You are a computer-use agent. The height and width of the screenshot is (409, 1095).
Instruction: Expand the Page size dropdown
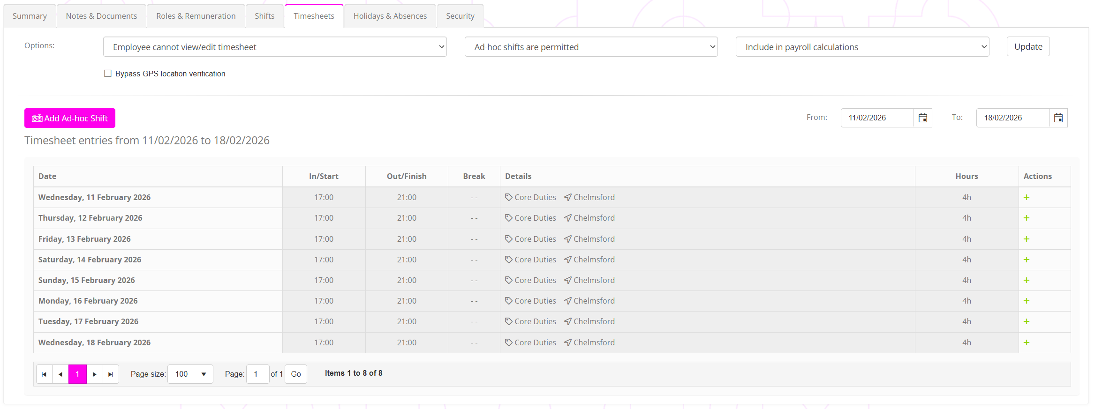[190, 374]
